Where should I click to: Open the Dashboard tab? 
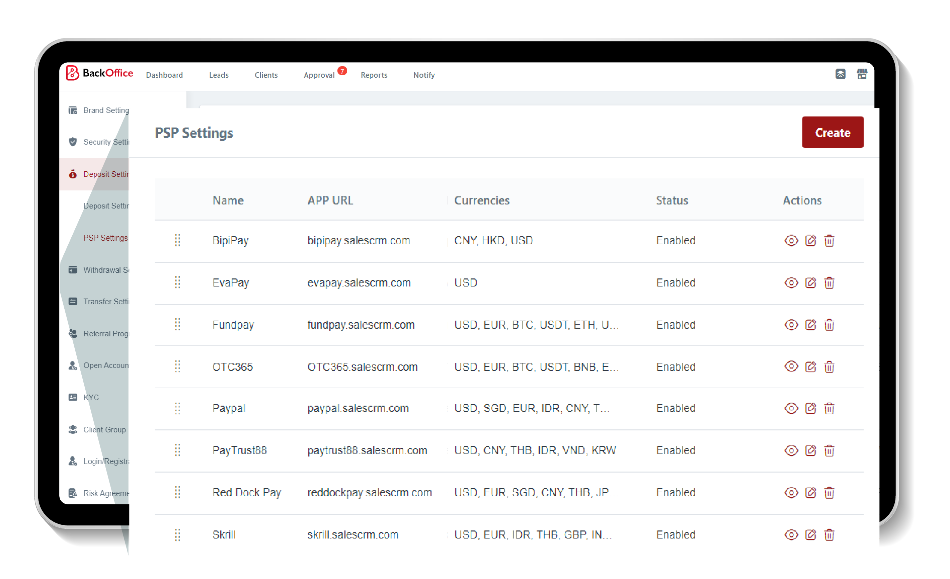(164, 75)
